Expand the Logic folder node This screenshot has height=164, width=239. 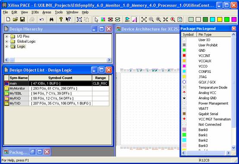point(6,47)
